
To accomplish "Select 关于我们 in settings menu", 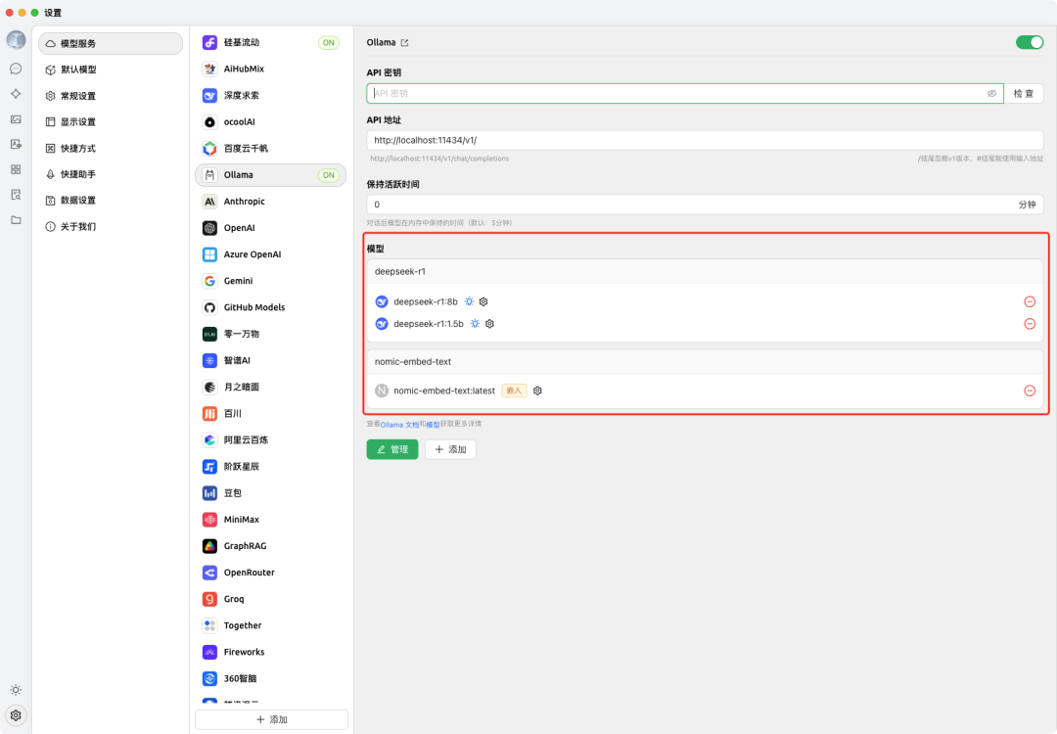I will point(111,226).
